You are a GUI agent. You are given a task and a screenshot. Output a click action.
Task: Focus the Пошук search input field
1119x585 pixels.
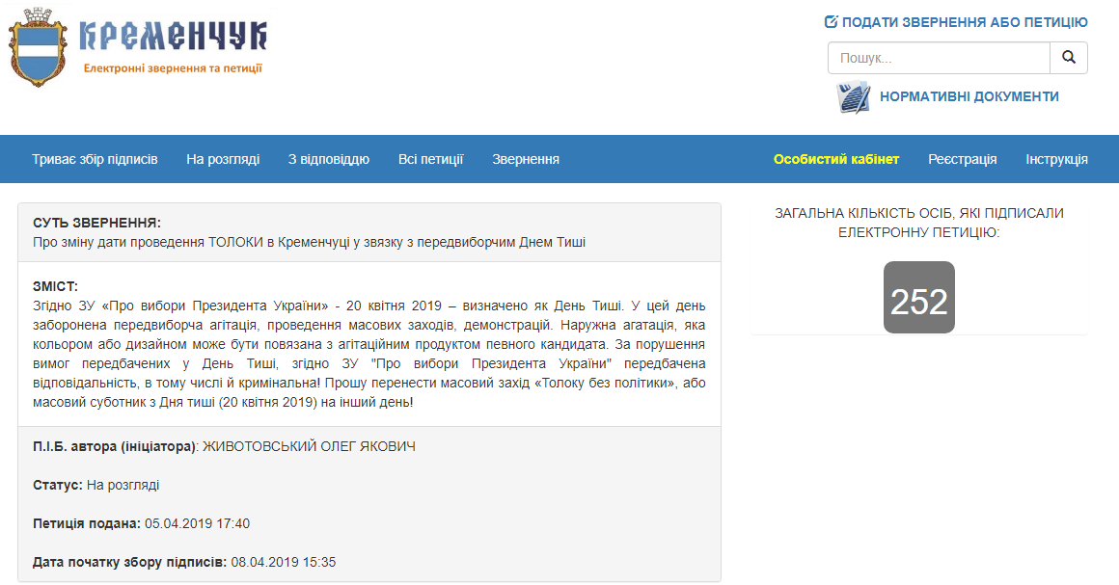tap(938, 58)
